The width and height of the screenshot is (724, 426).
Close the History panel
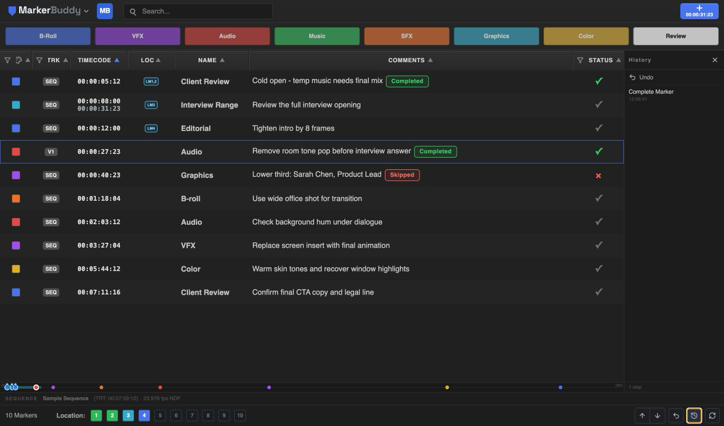tap(715, 60)
